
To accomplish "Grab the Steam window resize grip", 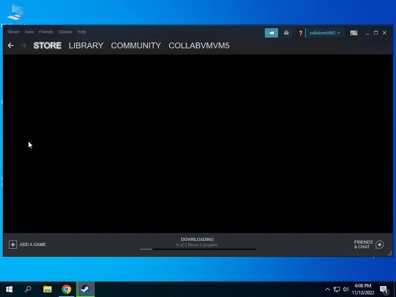I will [x=390, y=254].
